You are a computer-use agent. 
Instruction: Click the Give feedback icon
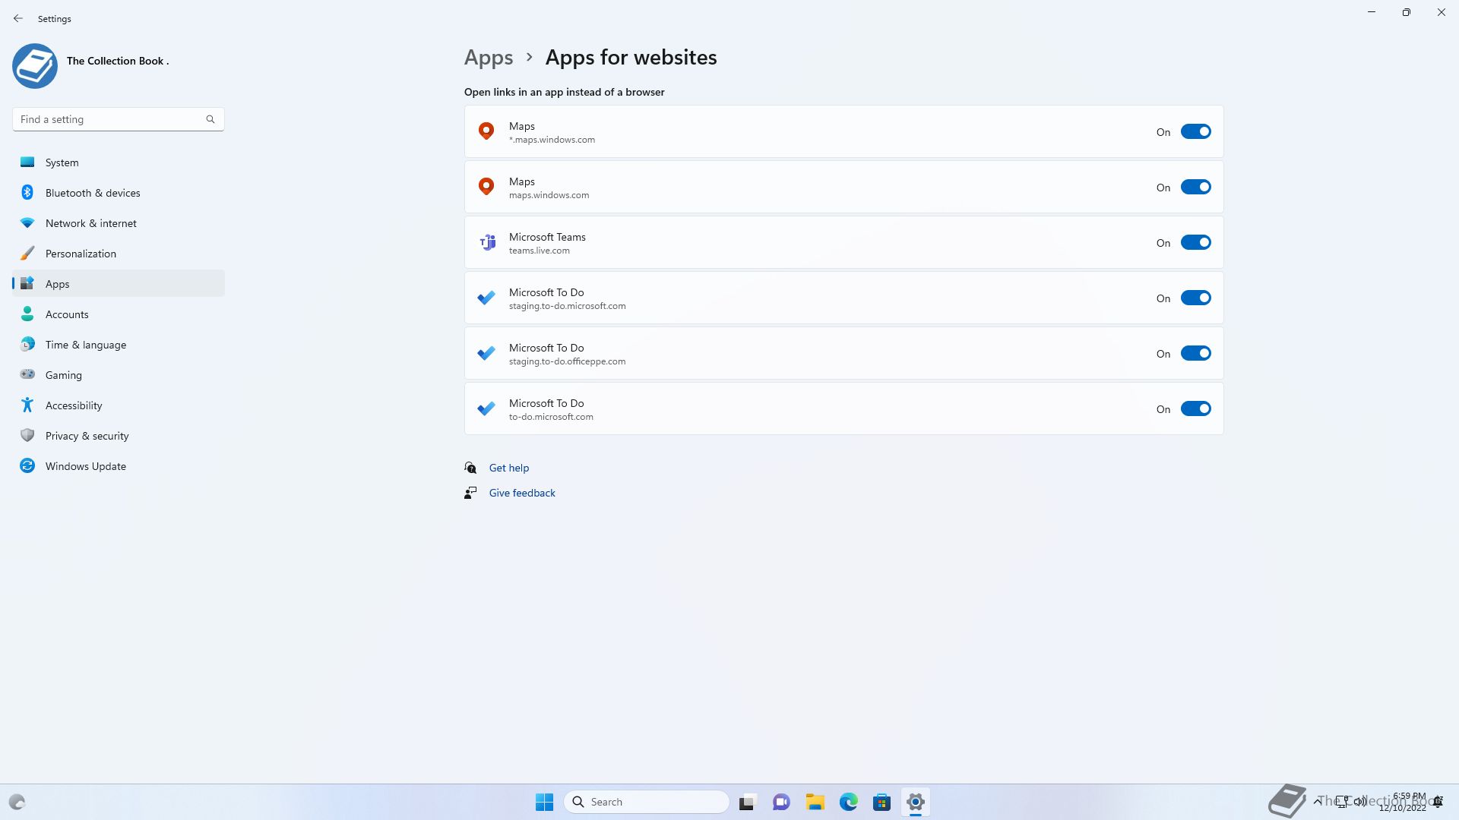click(x=470, y=493)
